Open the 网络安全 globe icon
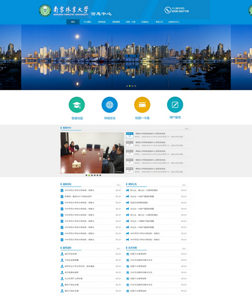The height and width of the screenshot is (295, 252). [x=110, y=105]
